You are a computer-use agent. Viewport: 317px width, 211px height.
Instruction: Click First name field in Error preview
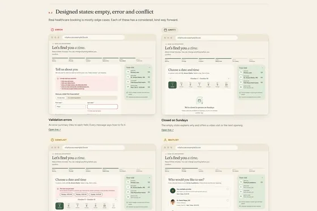point(71,106)
